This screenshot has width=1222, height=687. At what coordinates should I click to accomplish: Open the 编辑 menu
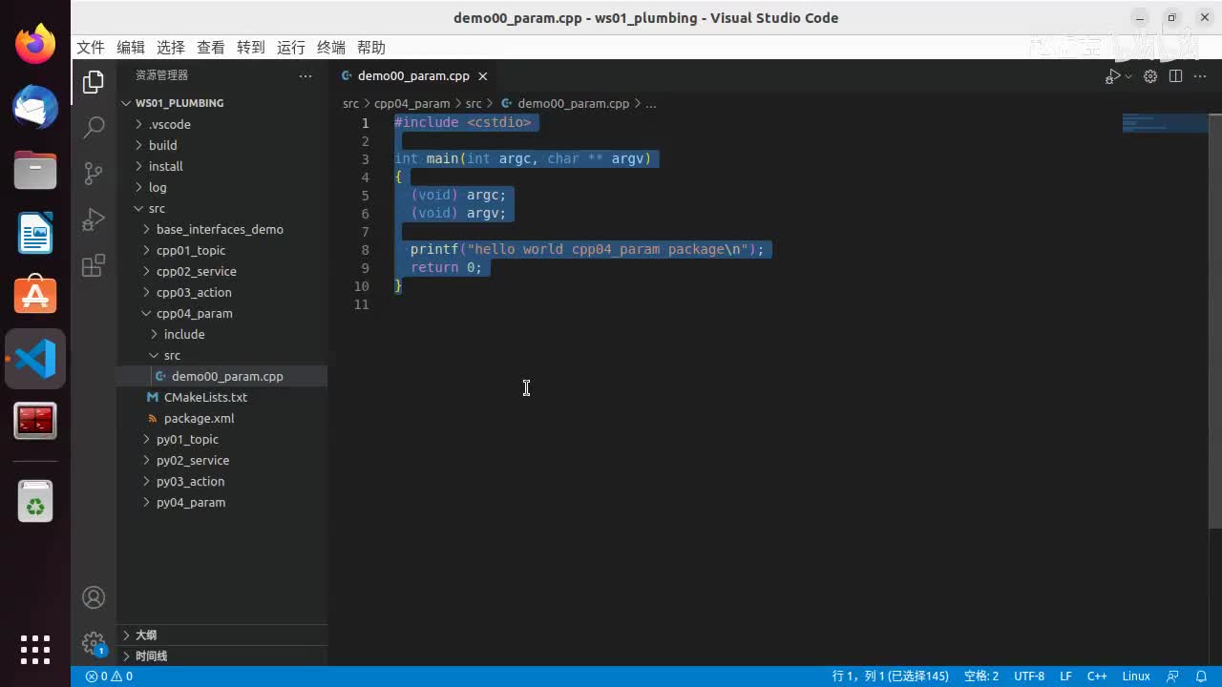pos(131,48)
